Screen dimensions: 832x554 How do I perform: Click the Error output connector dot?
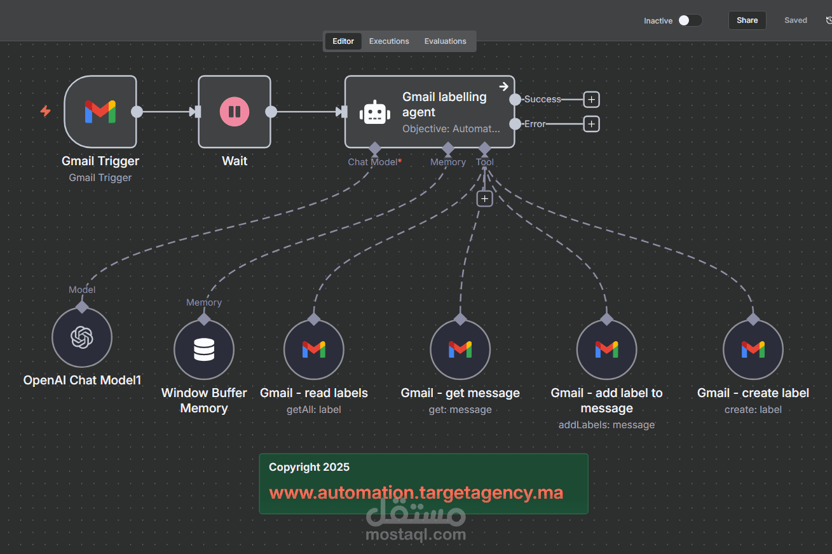[515, 124]
